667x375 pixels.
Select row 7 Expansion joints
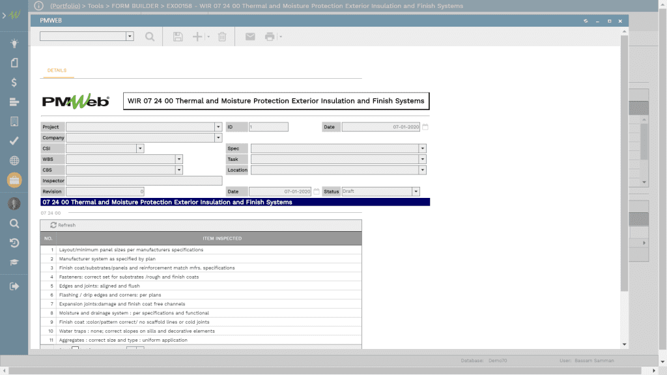[201, 304]
